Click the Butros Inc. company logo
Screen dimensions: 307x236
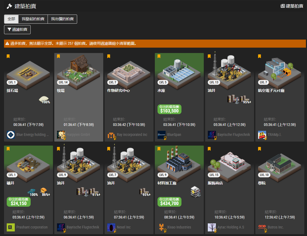[262, 227]
